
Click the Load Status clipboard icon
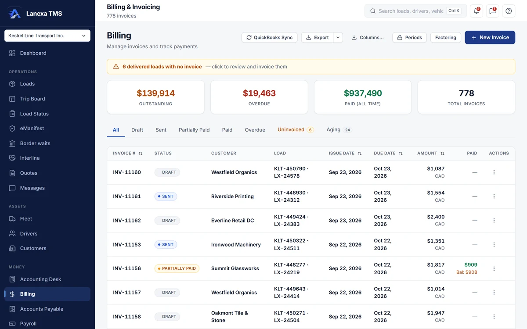12,114
